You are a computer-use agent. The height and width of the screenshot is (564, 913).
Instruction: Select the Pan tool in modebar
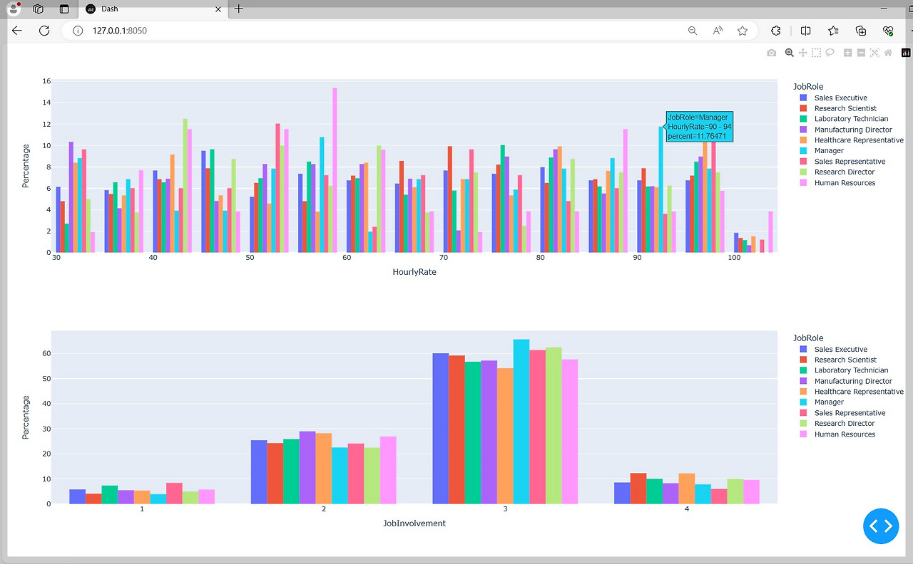click(802, 53)
